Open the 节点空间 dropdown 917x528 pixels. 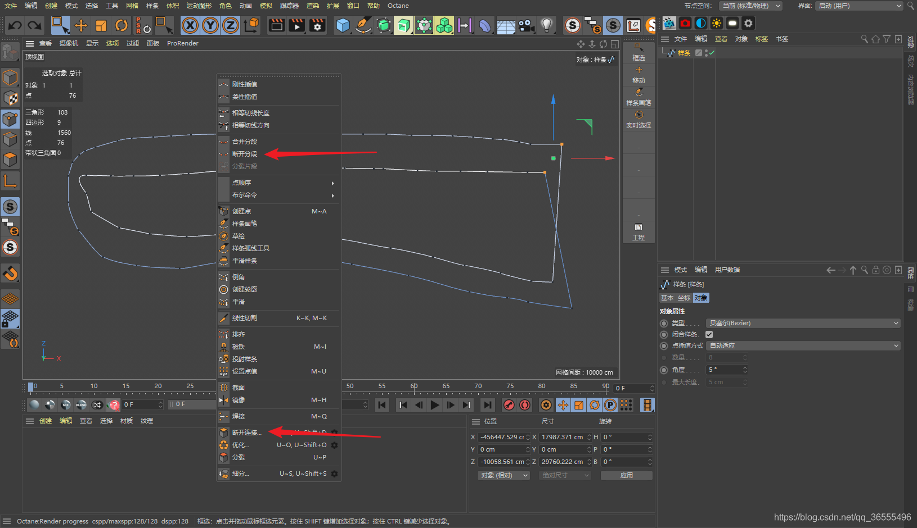751,6
